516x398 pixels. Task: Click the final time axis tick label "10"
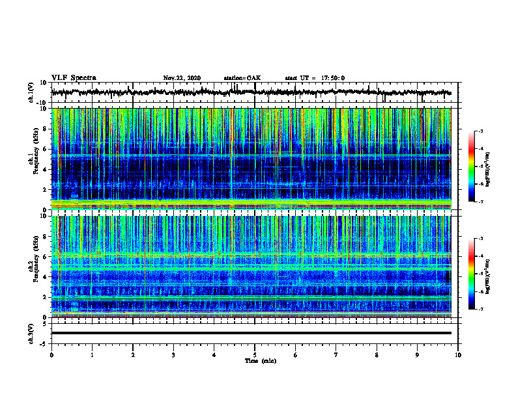458,355
